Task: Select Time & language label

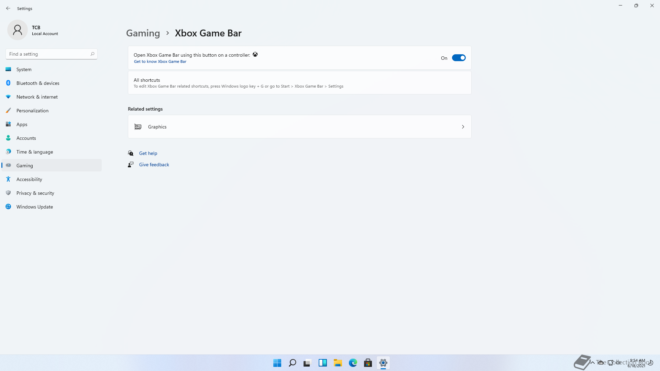Action: click(35, 152)
